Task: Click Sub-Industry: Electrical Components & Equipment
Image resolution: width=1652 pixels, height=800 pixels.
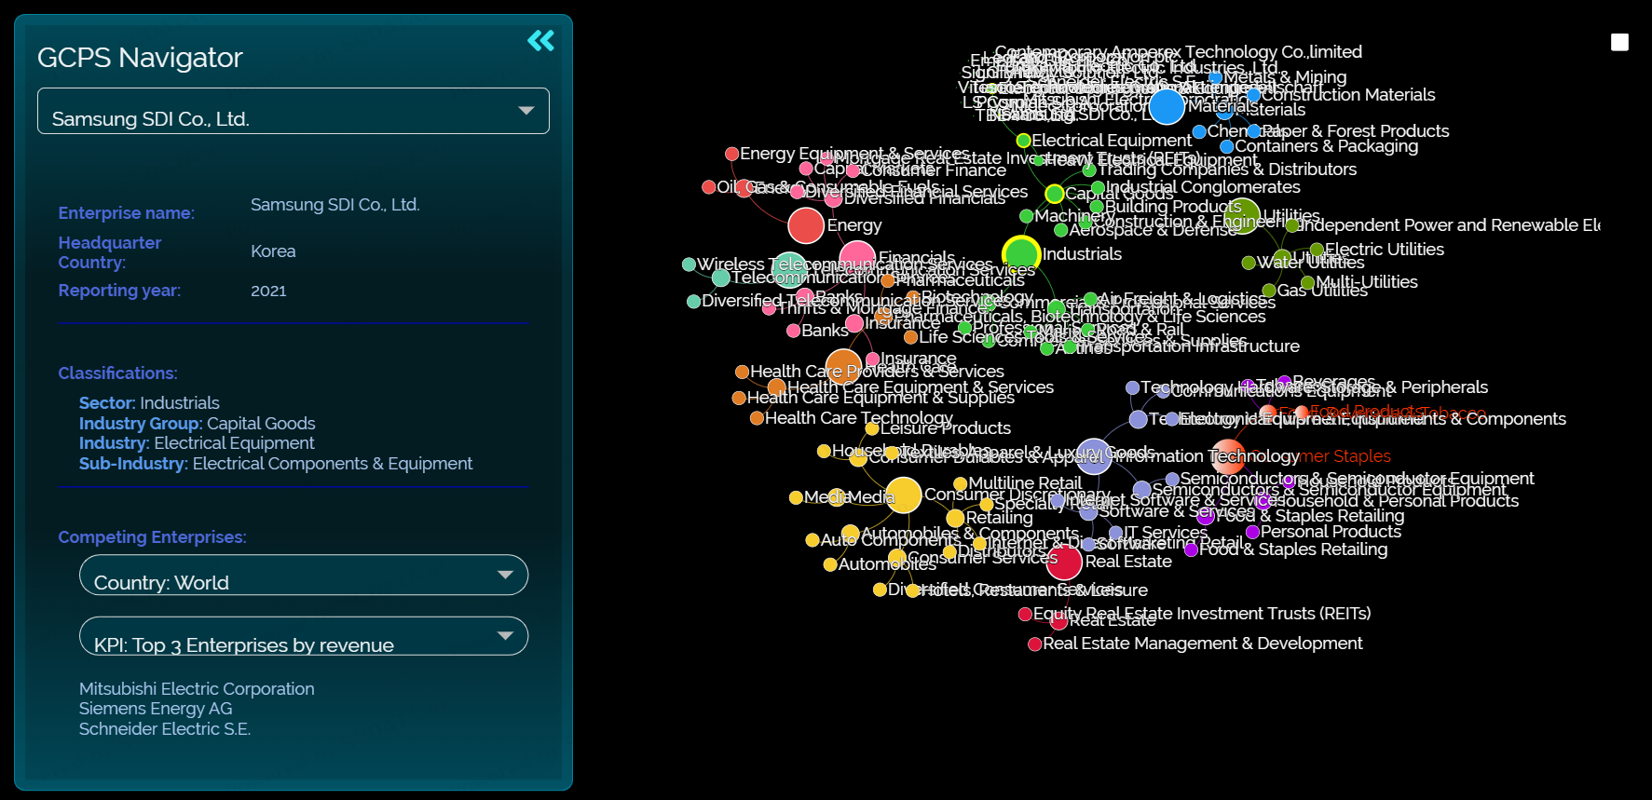Action: 276,464
